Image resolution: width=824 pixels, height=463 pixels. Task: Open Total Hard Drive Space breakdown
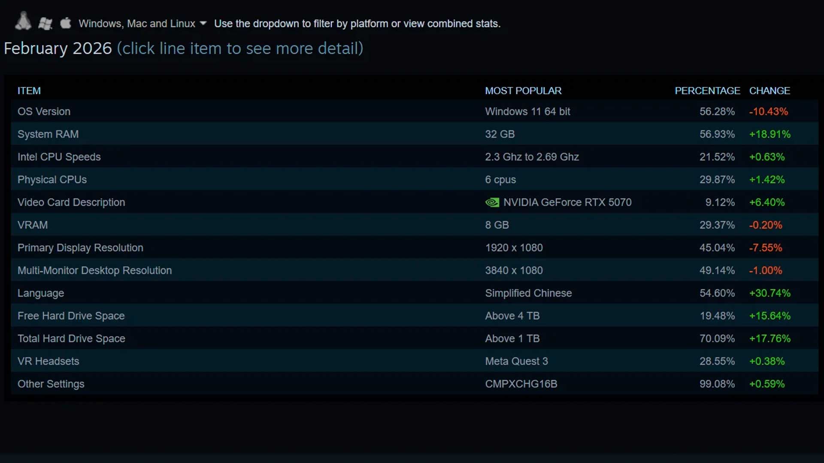click(172, 339)
